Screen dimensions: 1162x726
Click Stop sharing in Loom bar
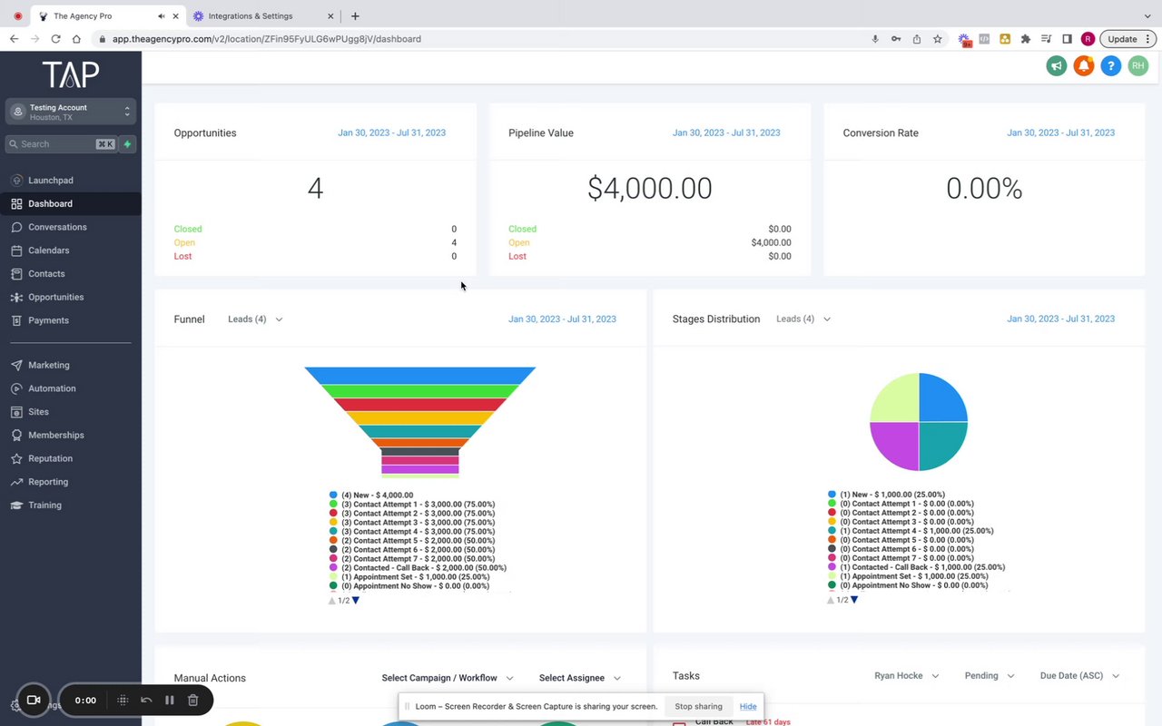699,706
